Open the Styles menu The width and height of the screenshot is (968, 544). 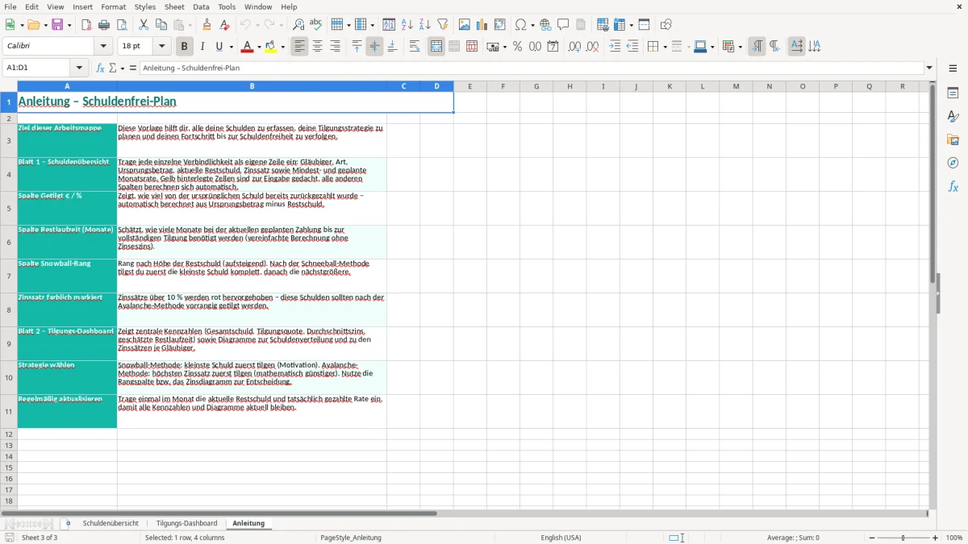point(145,6)
